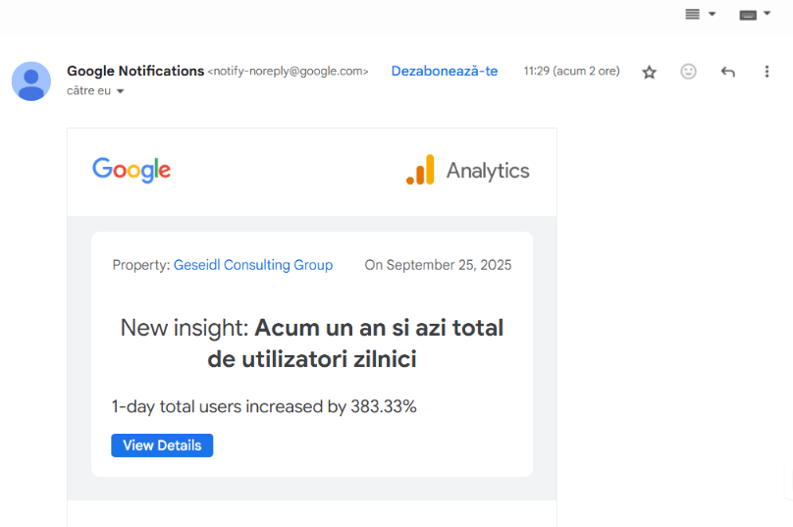
Task: Open the input tools dropdown arrow
Action: pyautogui.click(x=767, y=14)
